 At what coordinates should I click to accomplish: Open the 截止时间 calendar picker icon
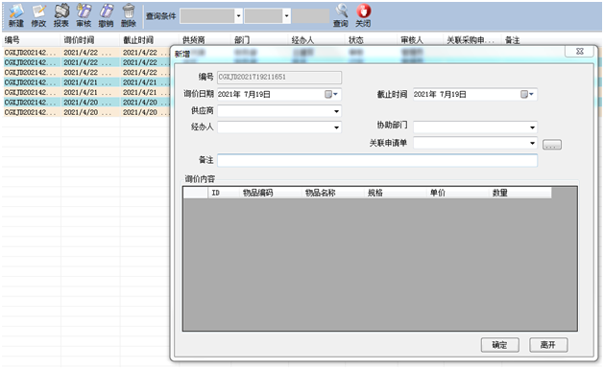click(x=526, y=94)
